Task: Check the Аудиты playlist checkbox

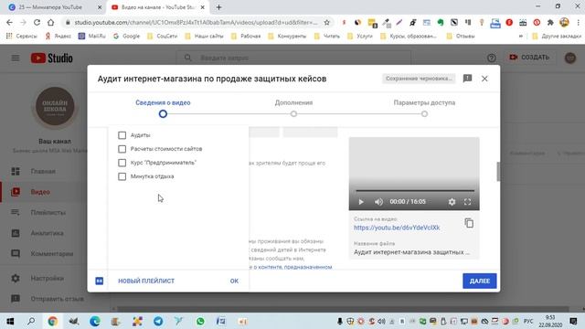Action: point(122,135)
